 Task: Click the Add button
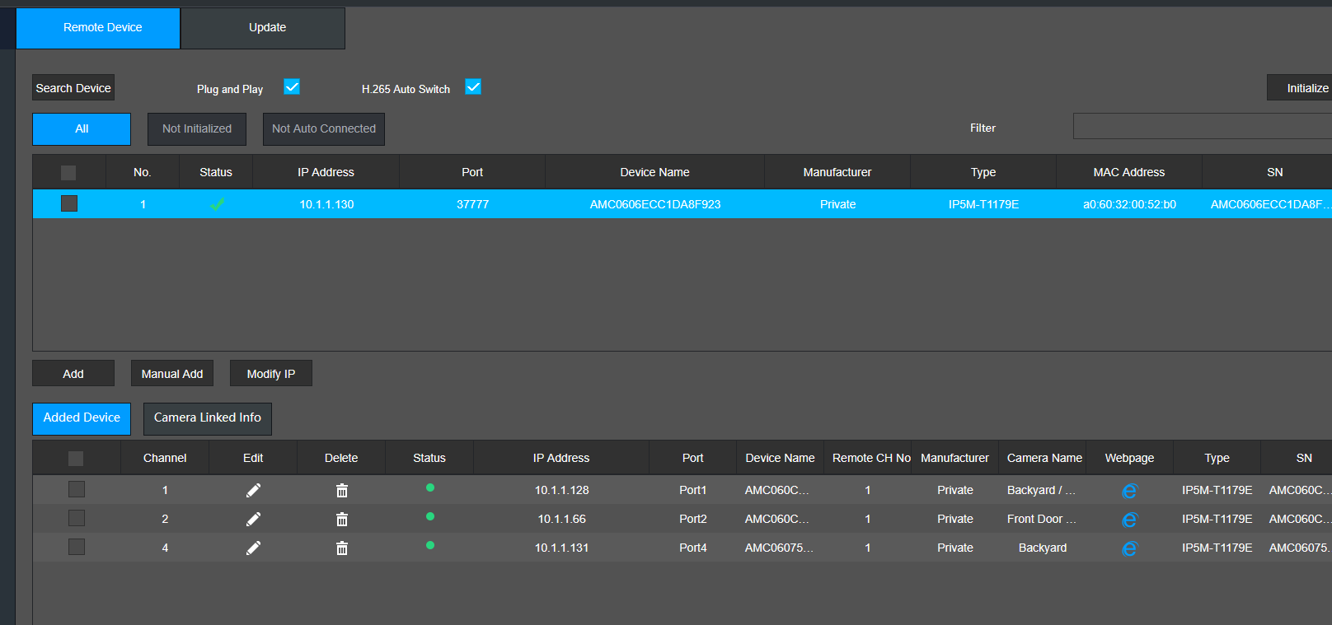(x=73, y=374)
